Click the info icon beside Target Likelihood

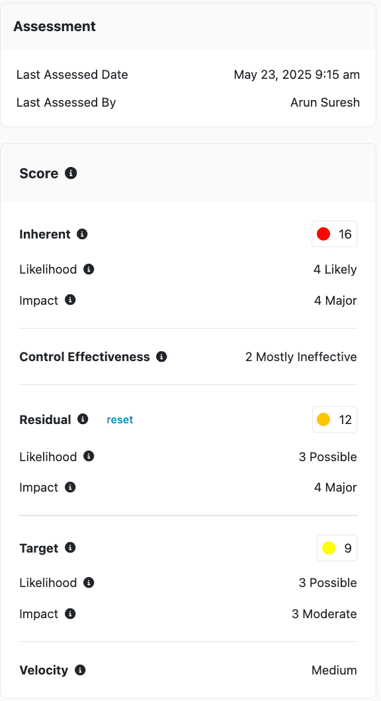pos(89,582)
